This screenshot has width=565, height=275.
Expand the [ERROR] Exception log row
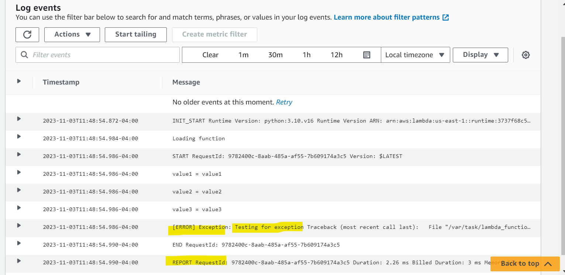[19, 225]
